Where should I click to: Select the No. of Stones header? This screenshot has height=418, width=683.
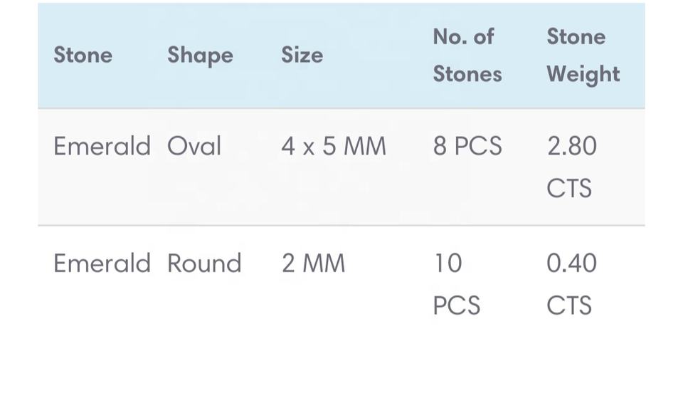[467, 56]
